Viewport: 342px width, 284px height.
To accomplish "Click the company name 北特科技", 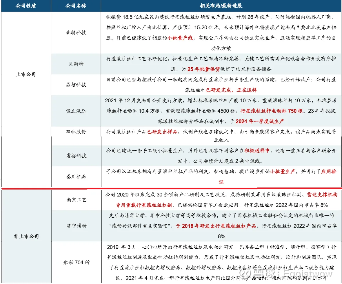I will pyautogui.click(x=76, y=33).
